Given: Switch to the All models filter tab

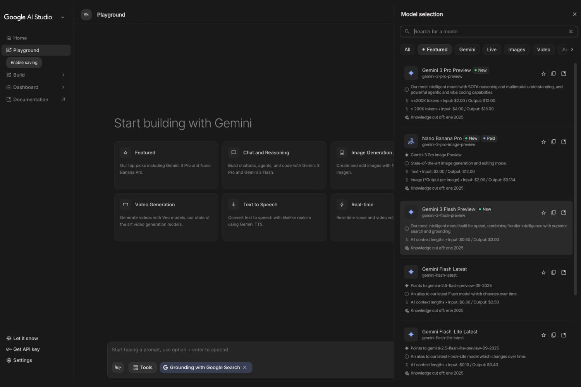Looking at the screenshot, I should tap(407, 50).
